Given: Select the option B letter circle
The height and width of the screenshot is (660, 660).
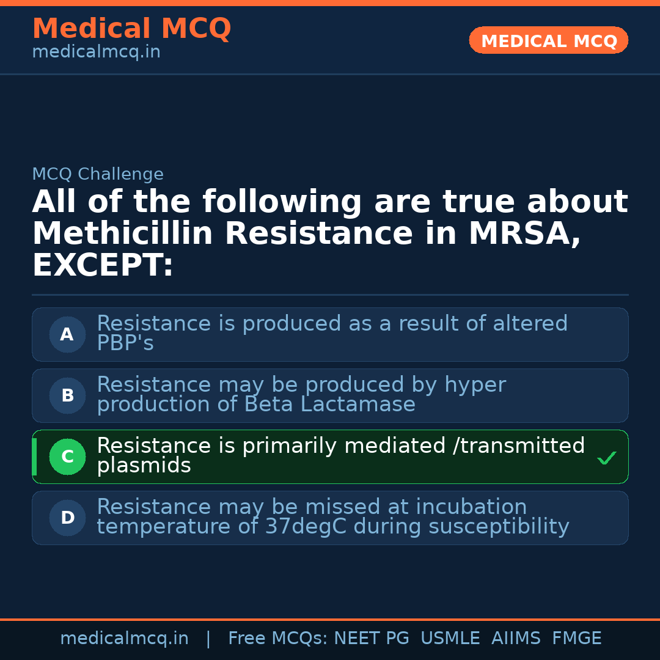Looking at the screenshot, I should [x=67, y=395].
